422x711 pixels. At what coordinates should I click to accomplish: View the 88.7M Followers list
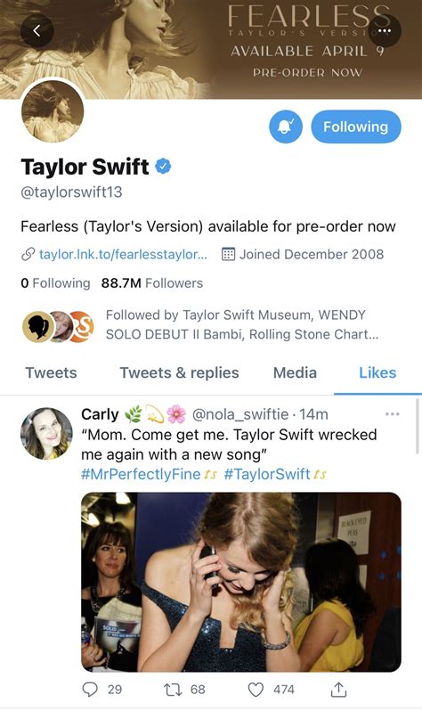pyautogui.click(x=152, y=283)
